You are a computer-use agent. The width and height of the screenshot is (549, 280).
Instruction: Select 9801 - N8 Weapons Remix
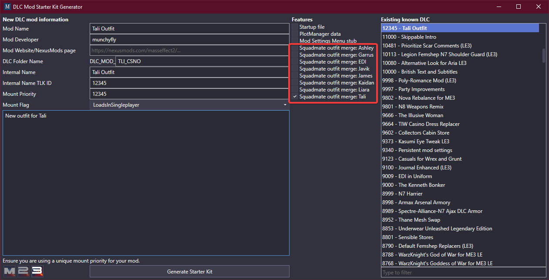coord(460,107)
